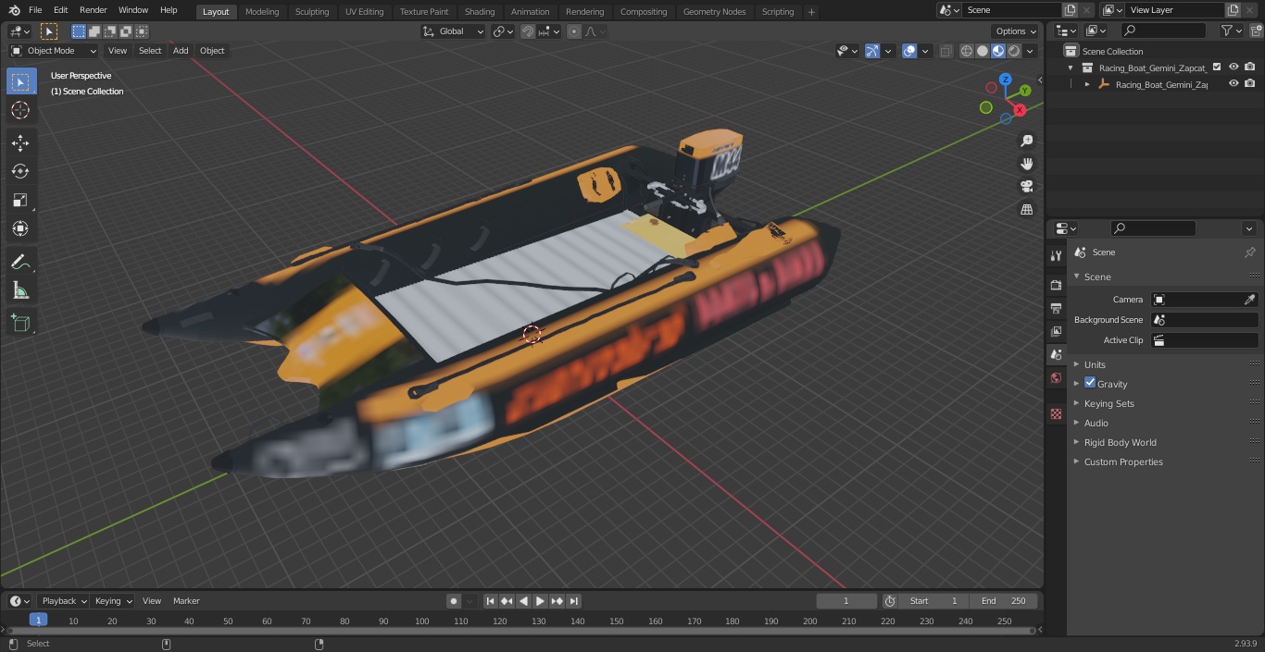Image resolution: width=1265 pixels, height=652 pixels.
Task: Pick the Annotate pencil tool
Action: pos(20,263)
